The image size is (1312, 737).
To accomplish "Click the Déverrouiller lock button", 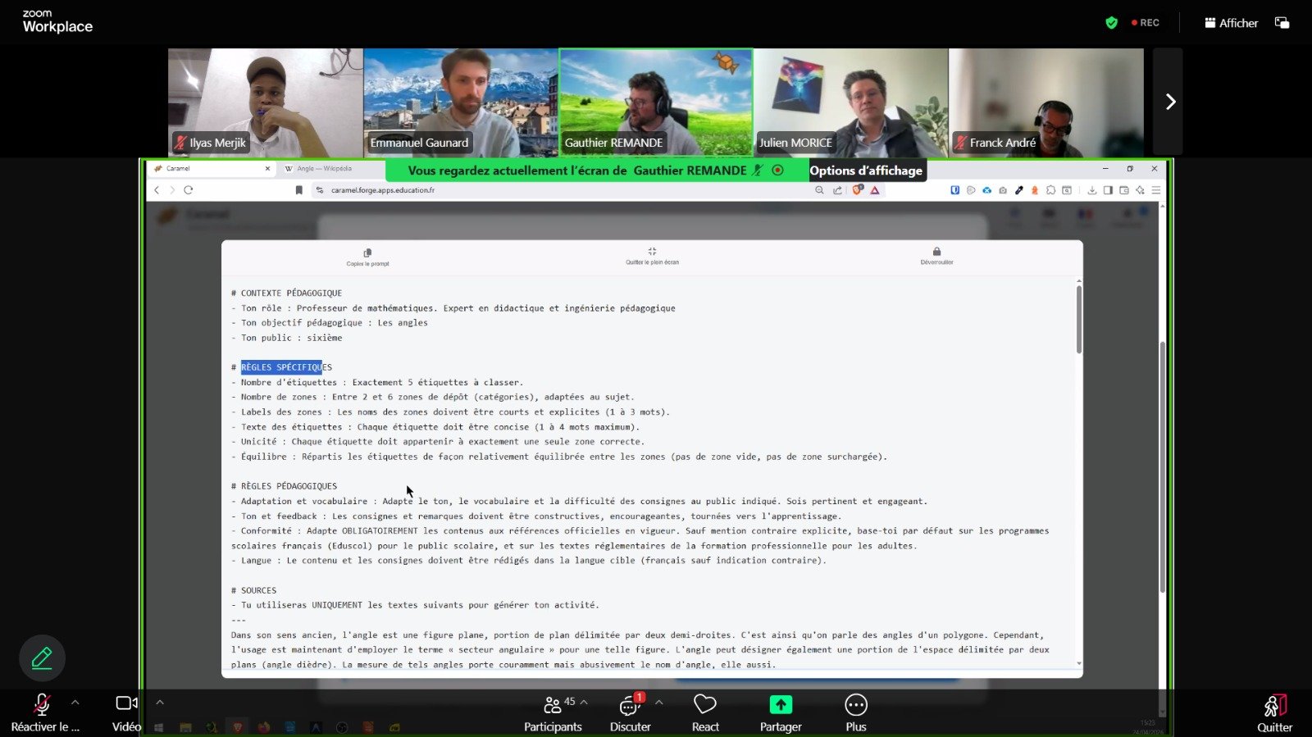I will click(x=936, y=256).
